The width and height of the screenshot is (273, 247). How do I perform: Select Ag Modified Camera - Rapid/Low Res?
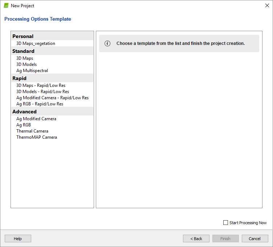click(52, 98)
